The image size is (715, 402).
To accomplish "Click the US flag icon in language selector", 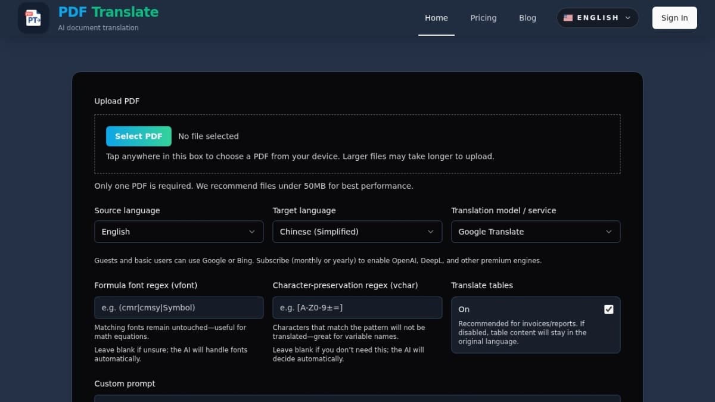I will tap(568, 18).
